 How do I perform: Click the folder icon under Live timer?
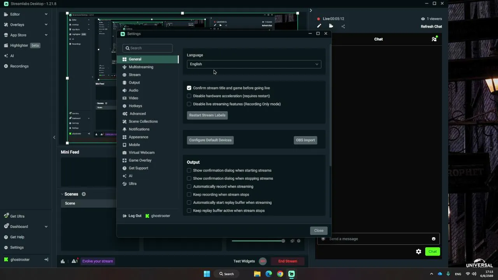(331, 26)
